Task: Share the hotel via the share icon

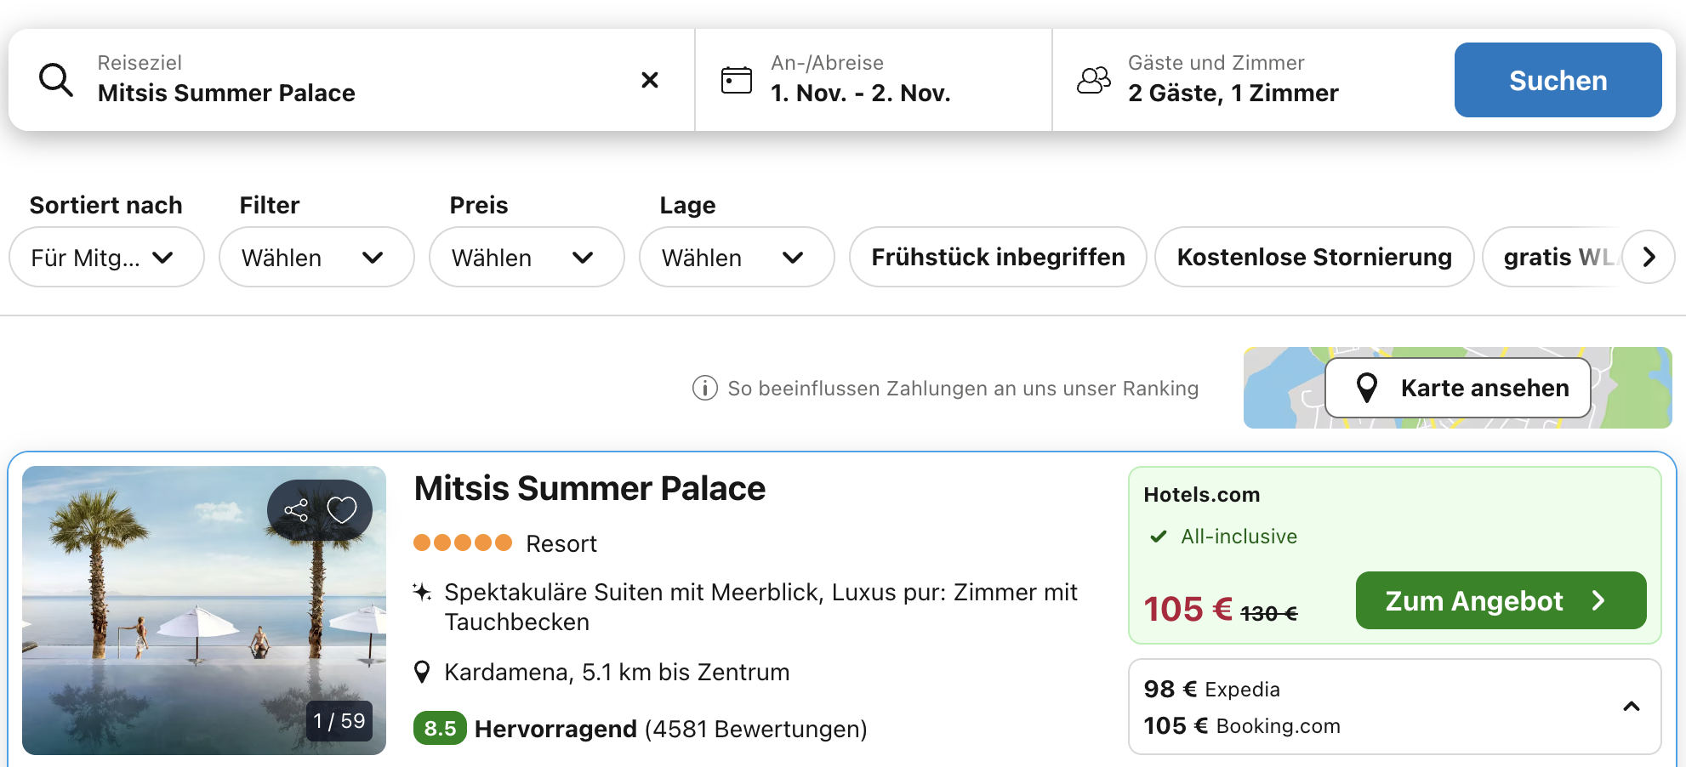Action: coord(296,510)
